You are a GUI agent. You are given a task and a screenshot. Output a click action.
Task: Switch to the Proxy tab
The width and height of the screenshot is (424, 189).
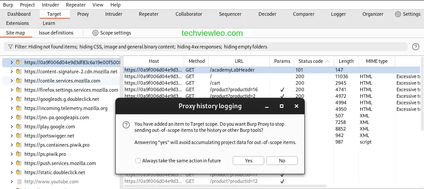[83, 14]
